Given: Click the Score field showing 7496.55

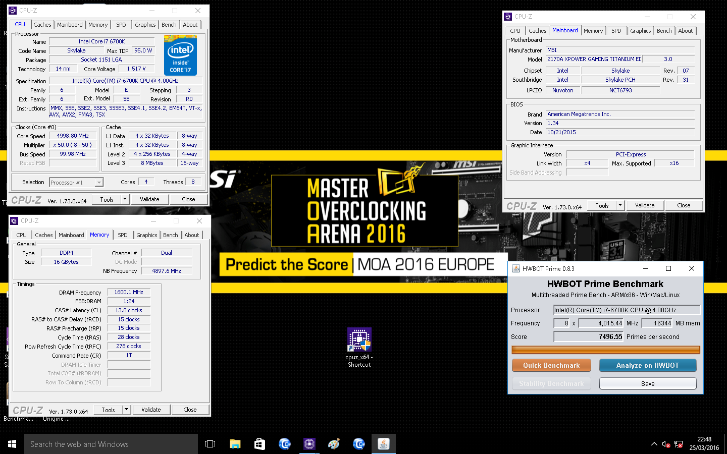Looking at the screenshot, I should 589,336.
